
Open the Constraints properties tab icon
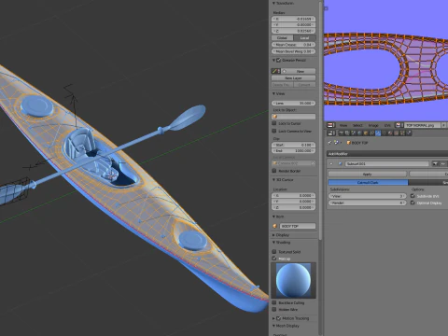coord(371,133)
